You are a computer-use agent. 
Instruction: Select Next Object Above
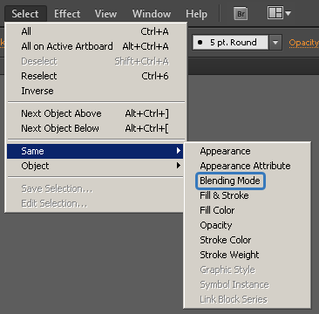95,113
